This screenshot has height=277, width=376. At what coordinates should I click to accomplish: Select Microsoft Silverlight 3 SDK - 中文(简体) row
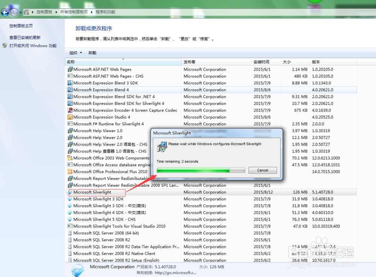click(x=211, y=206)
